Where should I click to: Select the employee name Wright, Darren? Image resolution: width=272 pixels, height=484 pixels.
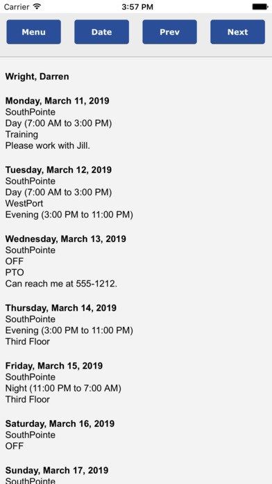[x=37, y=76]
